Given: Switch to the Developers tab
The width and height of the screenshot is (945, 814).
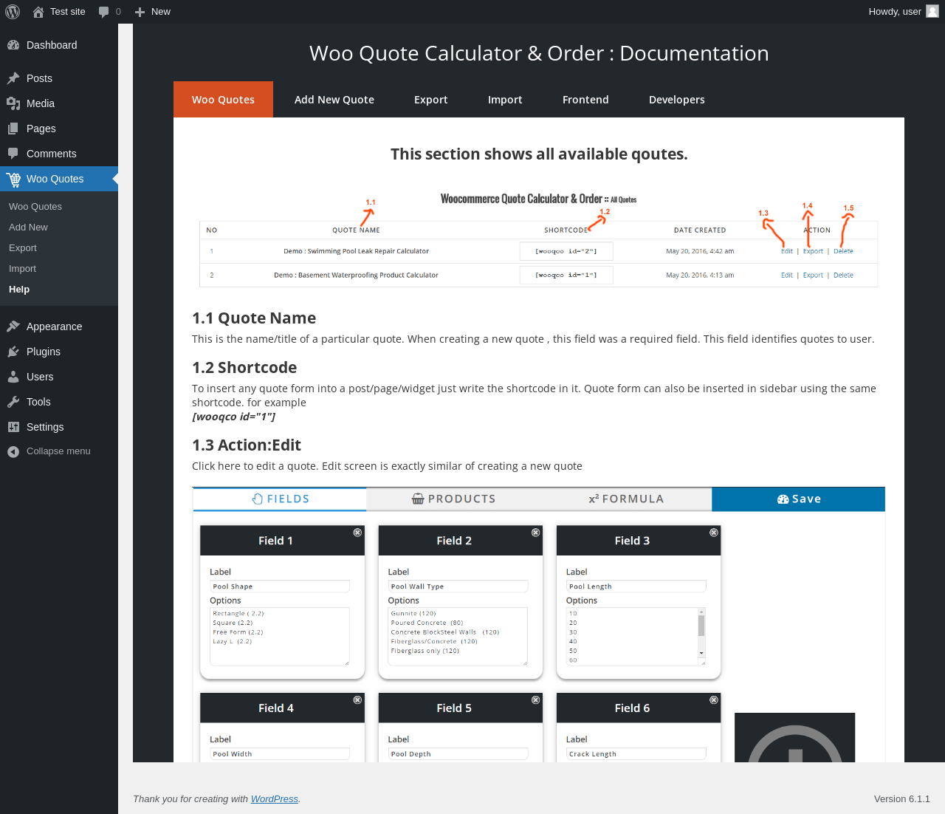Looking at the screenshot, I should pyautogui.click(x=677, y=100).
